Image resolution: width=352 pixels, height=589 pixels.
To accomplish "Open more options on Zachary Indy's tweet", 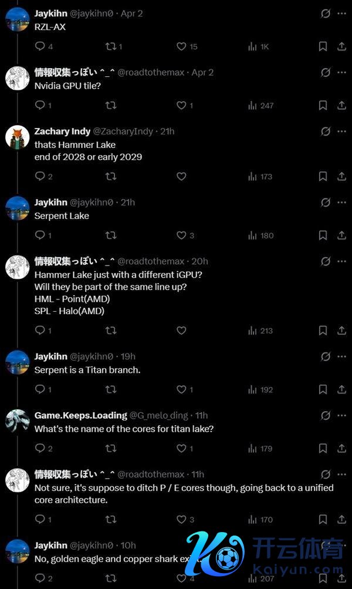I will (341, 131).
